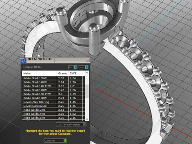Select the White Gold:14KX1 row
Image resolution: width=192 pixels, height=144 pixels.
pyautogui.click(x=54, y=82)
